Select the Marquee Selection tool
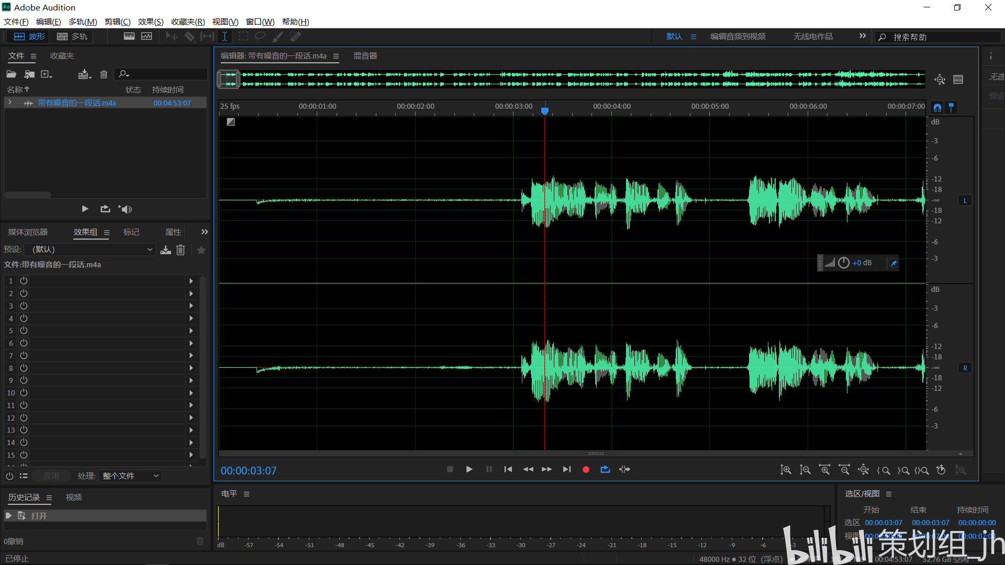This screenshot has width=1005, height=565. 243,37
